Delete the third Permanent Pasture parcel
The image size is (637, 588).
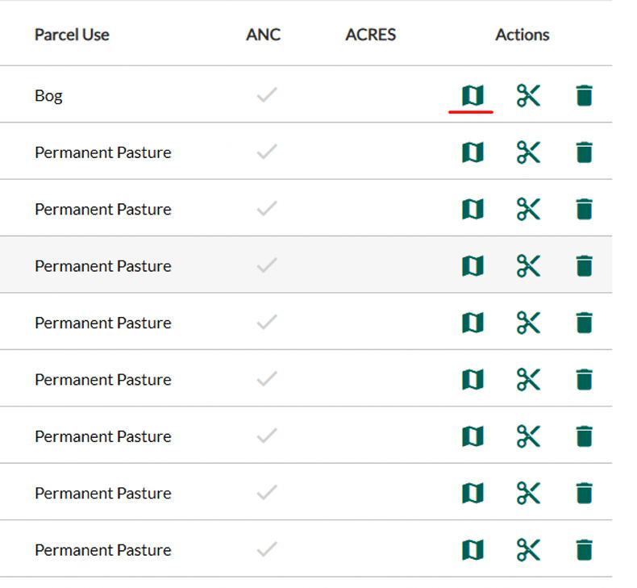(585, 266)
